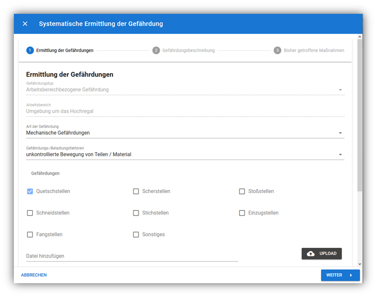Click the cloud upload icon
The image size is (377, 297).
(x=311, y=254)
